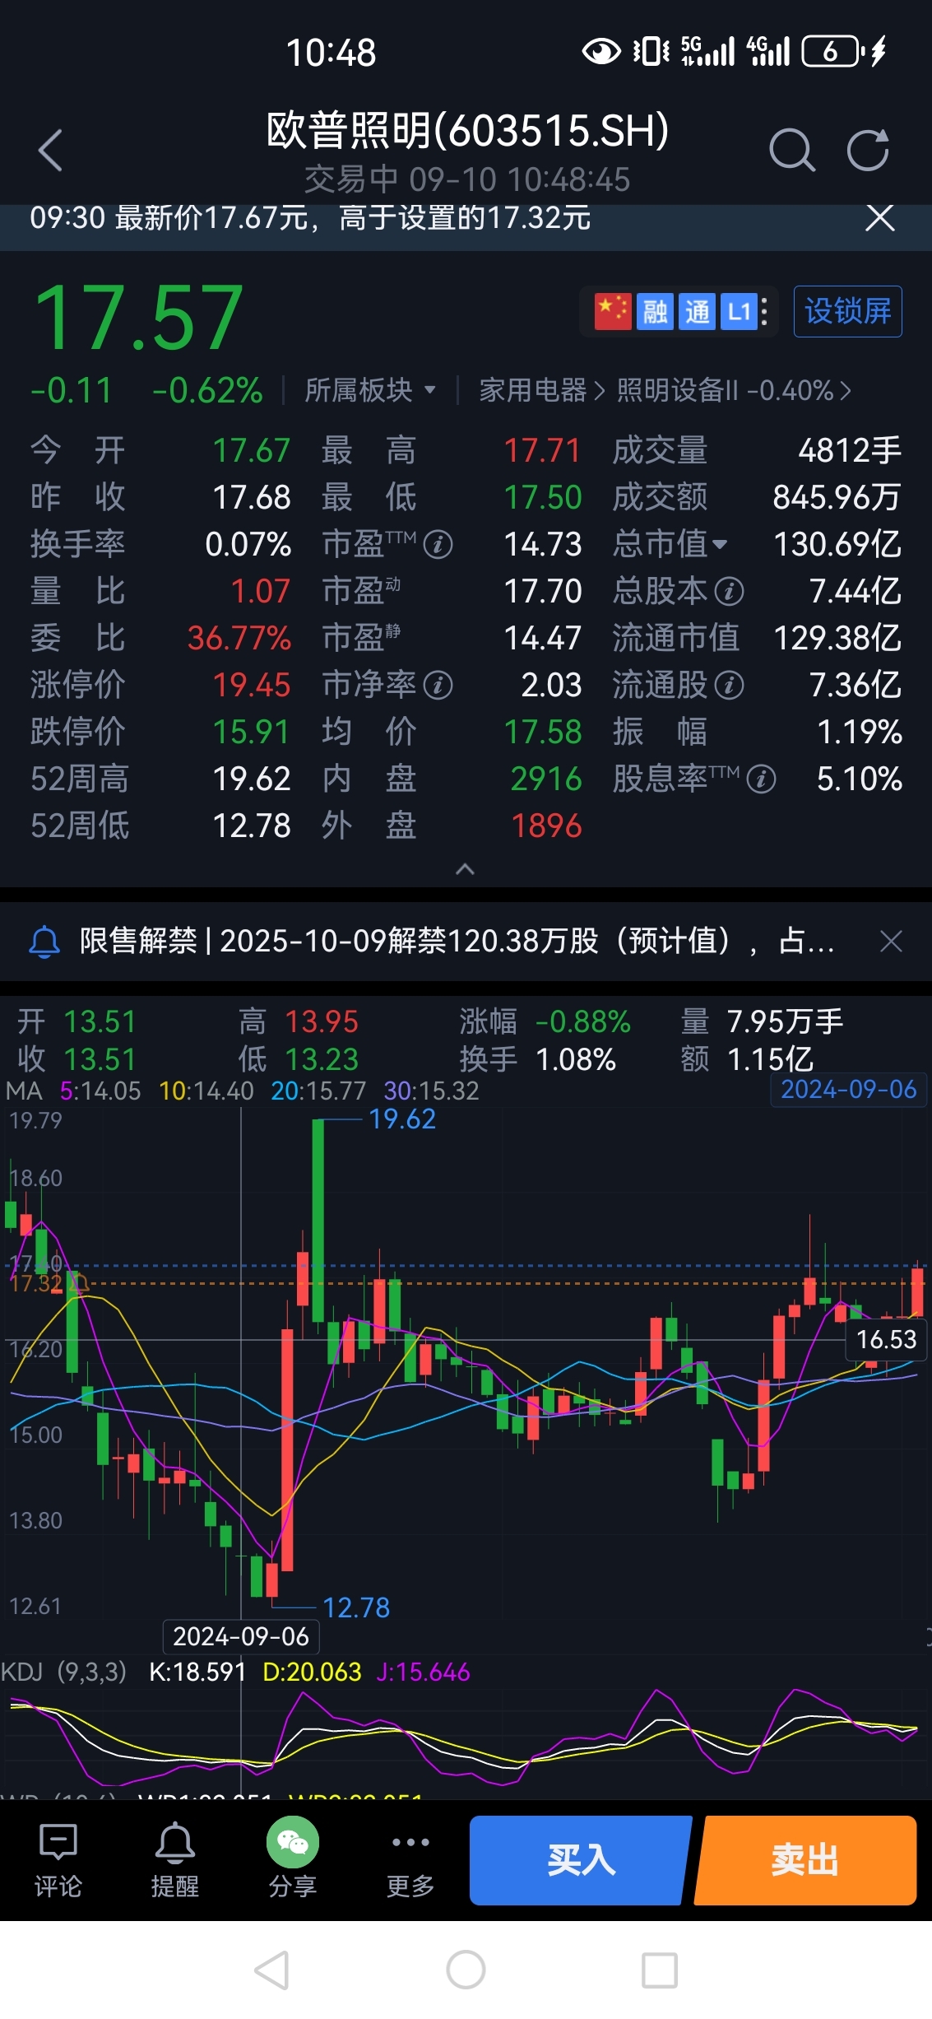Screen dimensions: 932x2019
Task: Tap KDJ (9,3,3) indicator label
Action: click(x=64, y=1672)
